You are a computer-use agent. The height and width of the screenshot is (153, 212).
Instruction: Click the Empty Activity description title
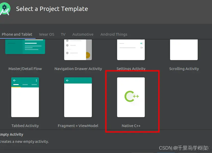point(12,134)
